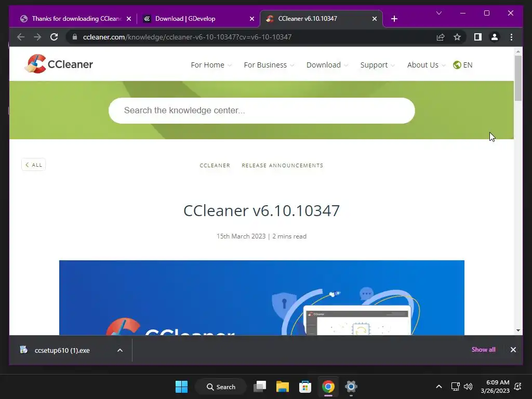The image size is (532, 399).
Task: Click the scrollbar up arrow
Action: click(518, 51)
